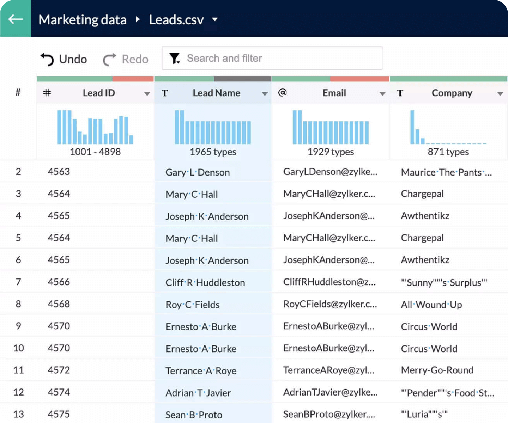This screenshot has width=508, height=423.
Task: Click the green back arrow button
Action: (16, 18)
